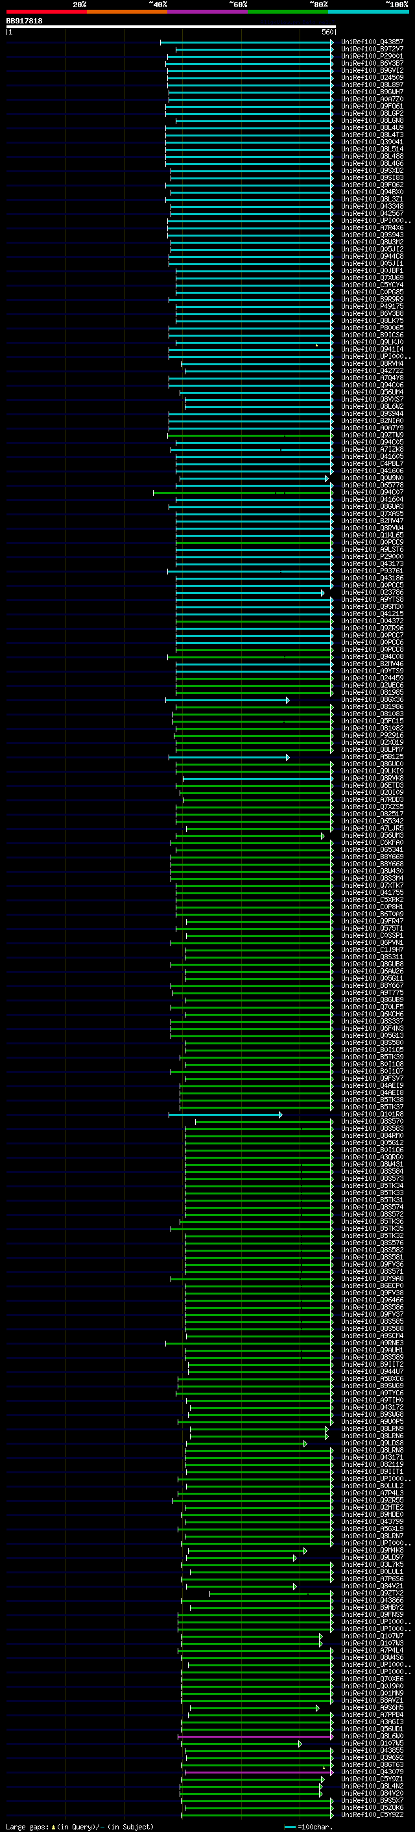Select the UniRef100_Q9LKJ0 label
This screenshot has height=1832, width=415.
coord(372,342)
